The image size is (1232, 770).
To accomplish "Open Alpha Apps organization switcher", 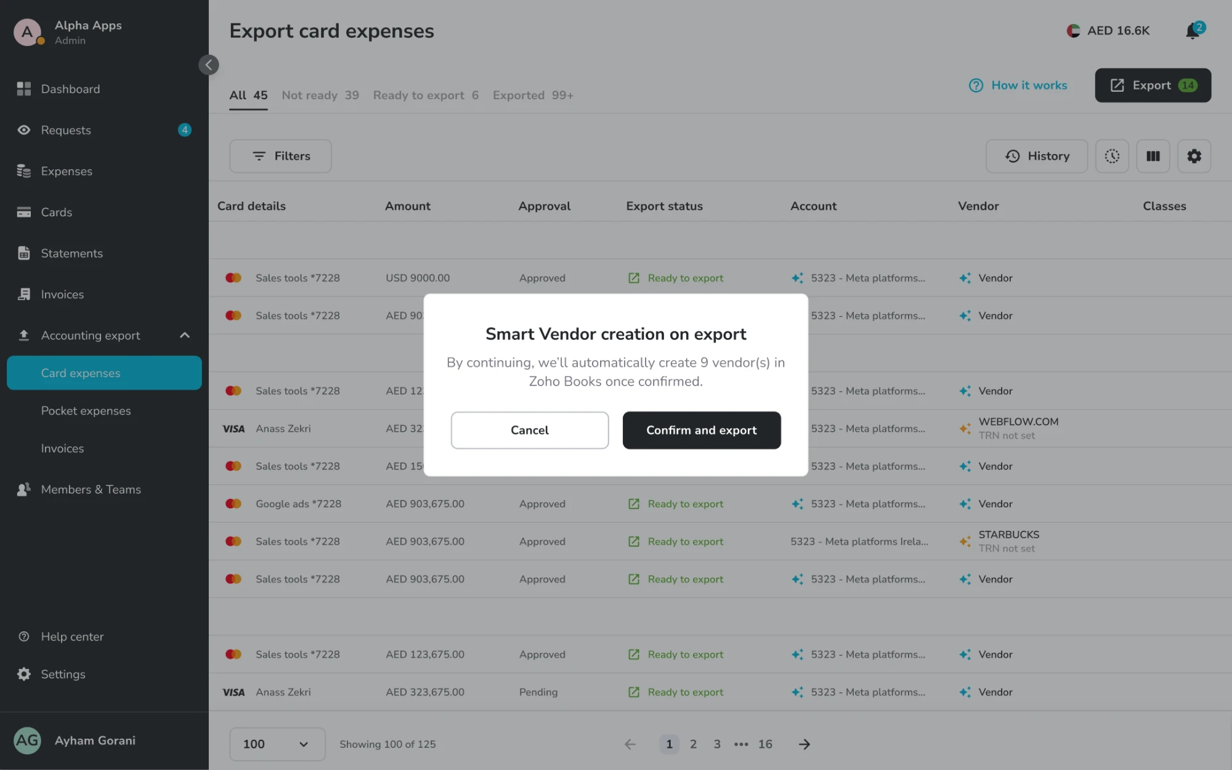I will click(x=68, y=32).
